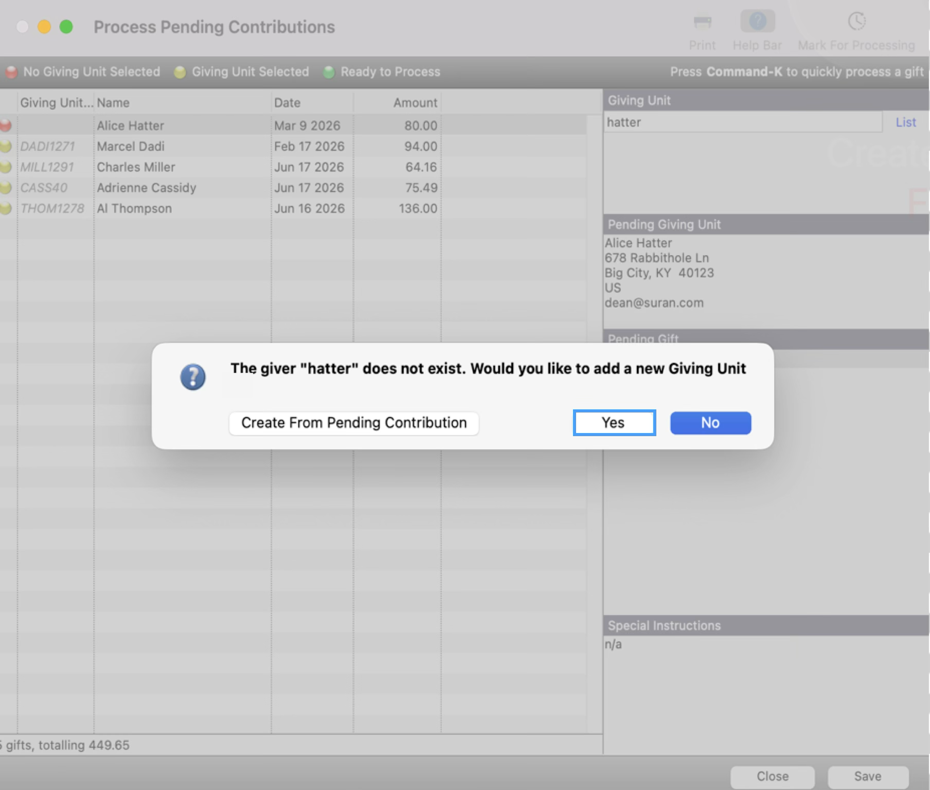This screenshot has height=790, width=930.
Task: Decline with the No button
Action: [x=710, y=423]
